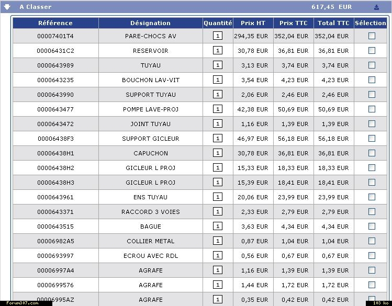Click quantity field of SUPPORT GICLEUR

tap(218, 139)
